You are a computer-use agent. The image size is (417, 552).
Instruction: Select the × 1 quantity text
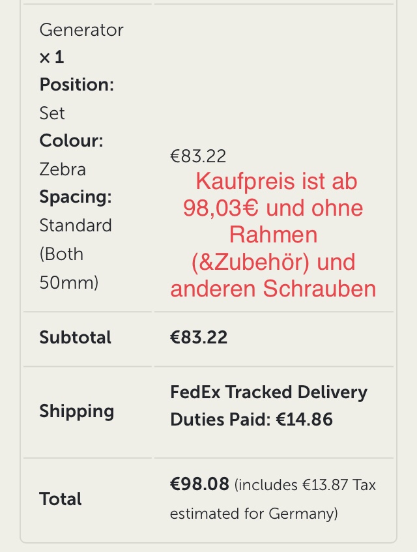click(x=51, y=57)
